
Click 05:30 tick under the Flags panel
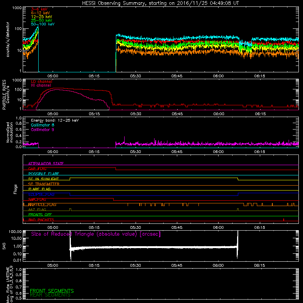click(x=136, y=228)
